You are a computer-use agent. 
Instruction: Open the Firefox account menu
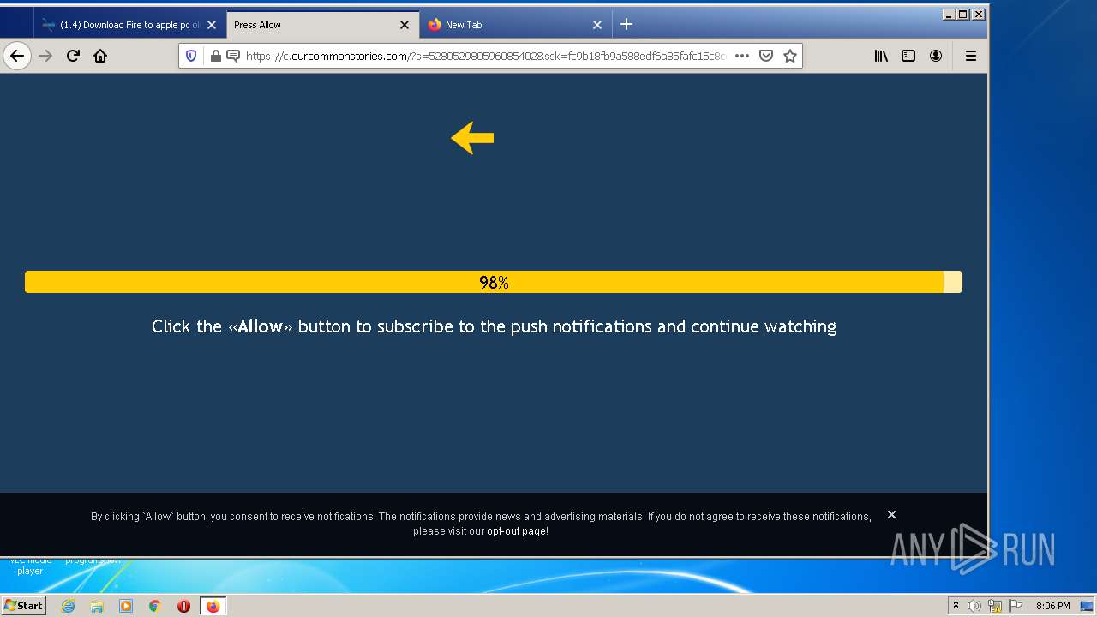936,56
